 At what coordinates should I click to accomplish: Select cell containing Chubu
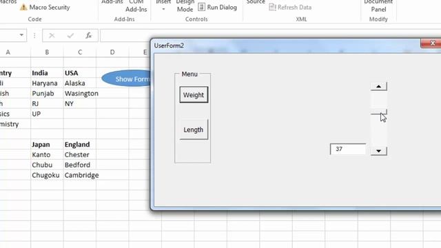coord(47,165)
